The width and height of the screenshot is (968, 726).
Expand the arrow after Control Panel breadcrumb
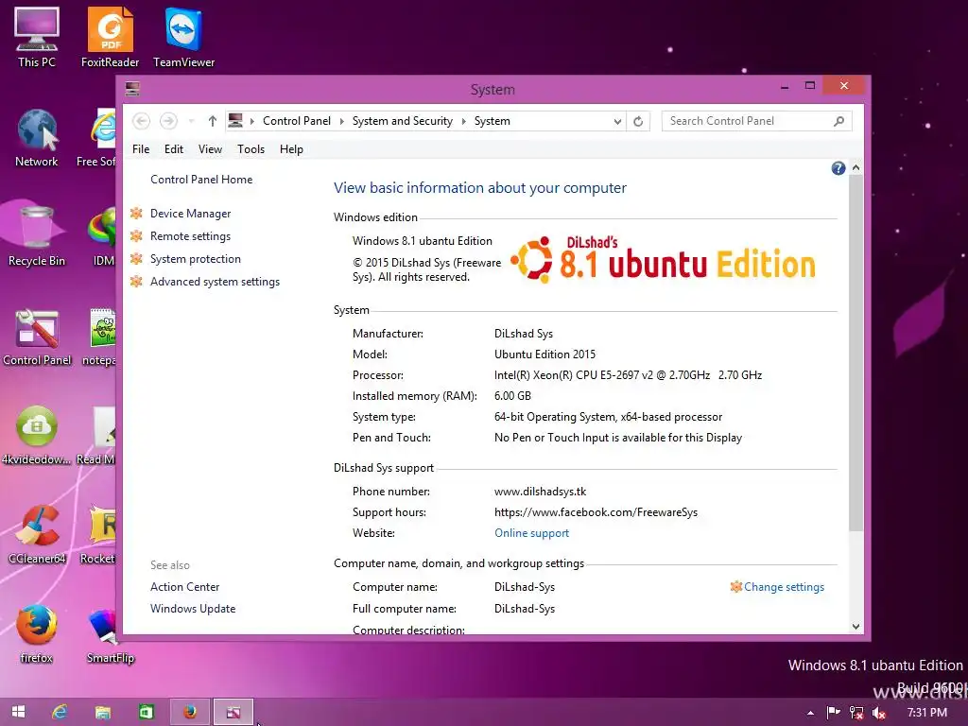tap(342, 121)
